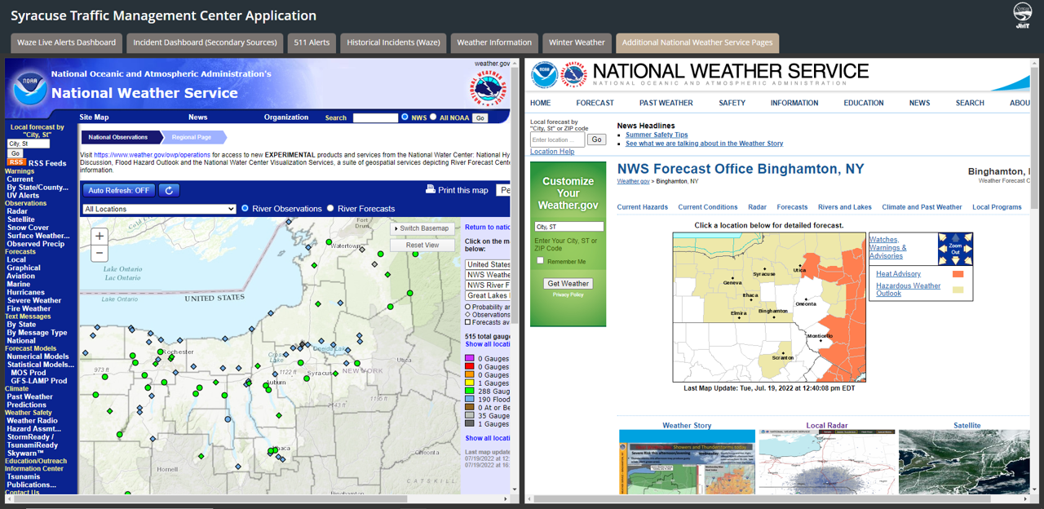Select the River Observations radio option
Screen dimensions: 1044x509
246,209
